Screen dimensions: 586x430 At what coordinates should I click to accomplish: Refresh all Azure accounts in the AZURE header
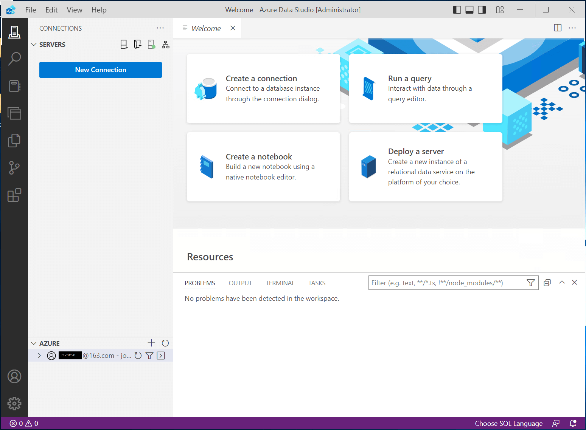165,343
